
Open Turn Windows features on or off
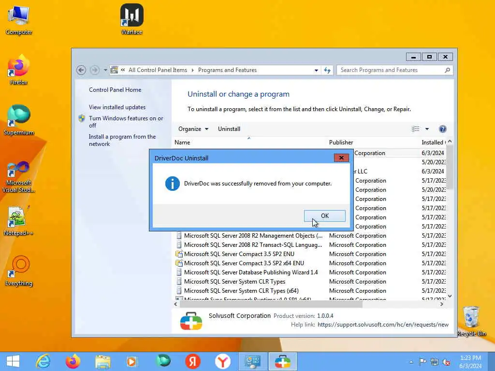(126, 122)
